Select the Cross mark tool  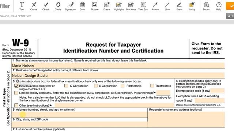(34, 6)
